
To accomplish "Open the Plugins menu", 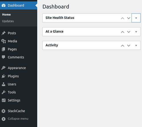I will (x=13, y=76).
